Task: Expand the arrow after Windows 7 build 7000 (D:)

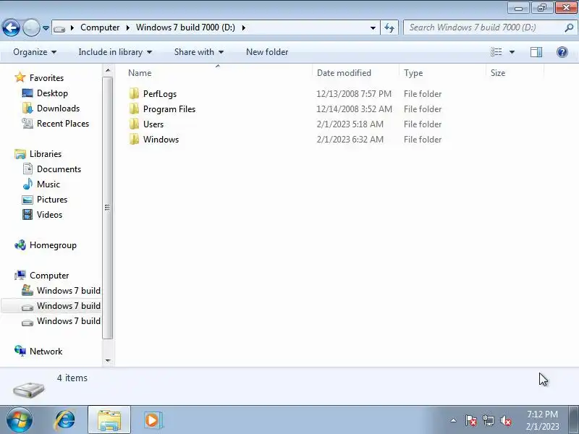Action: (244, 27)
